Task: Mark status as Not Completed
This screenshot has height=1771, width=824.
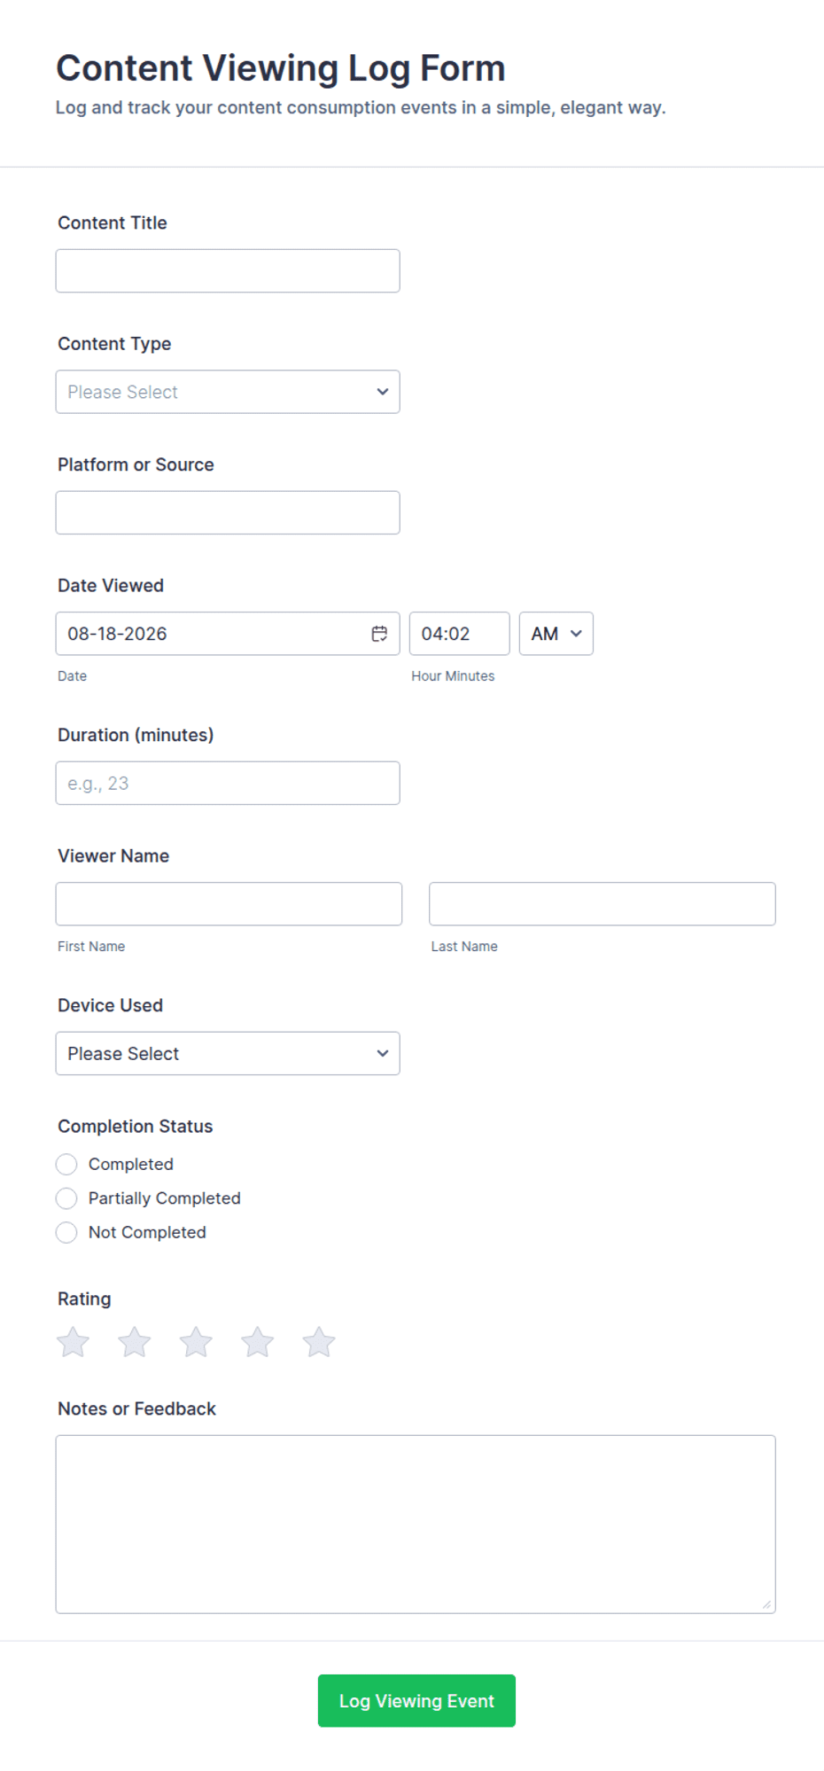Action: pos(66,1232)
